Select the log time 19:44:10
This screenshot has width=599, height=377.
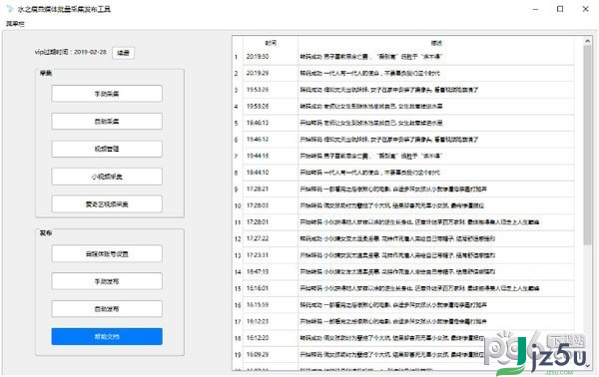(258, 173)
